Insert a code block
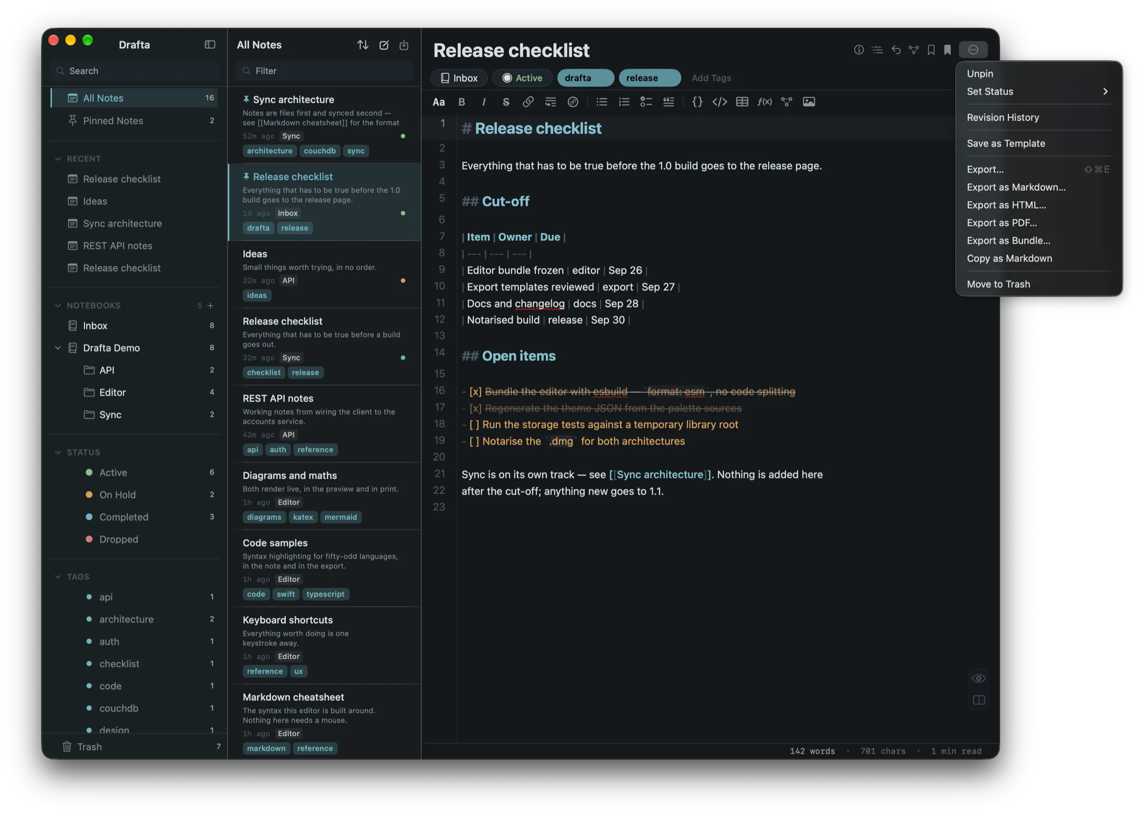 (719, 102)
